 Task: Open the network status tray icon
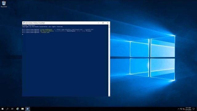pyautogui.click(x=181, y=109)
